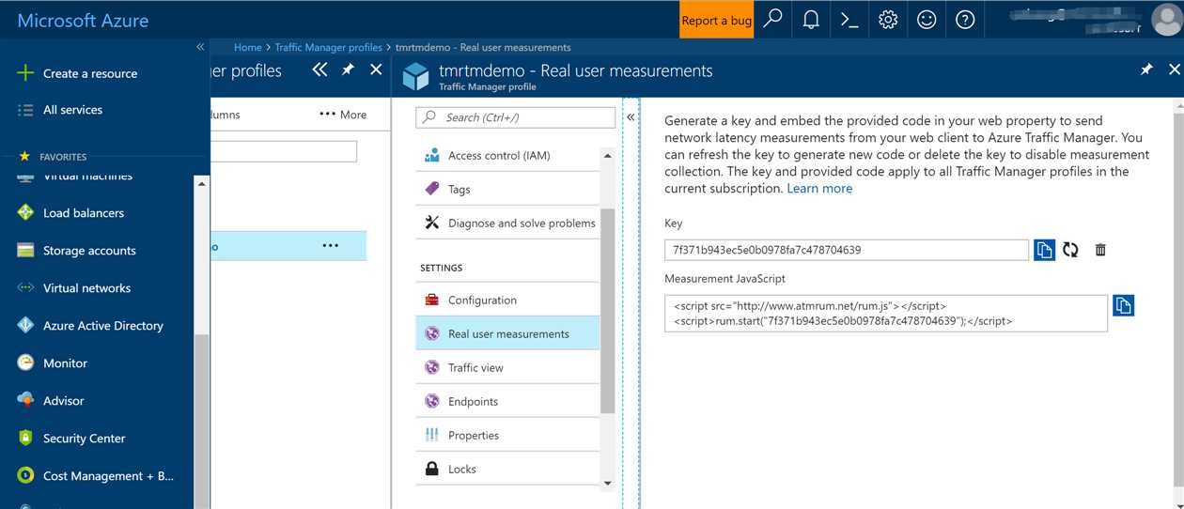This screenshot has width=1184, height=509.
Task: Pin the profiles blade
Action: [348, 69]
